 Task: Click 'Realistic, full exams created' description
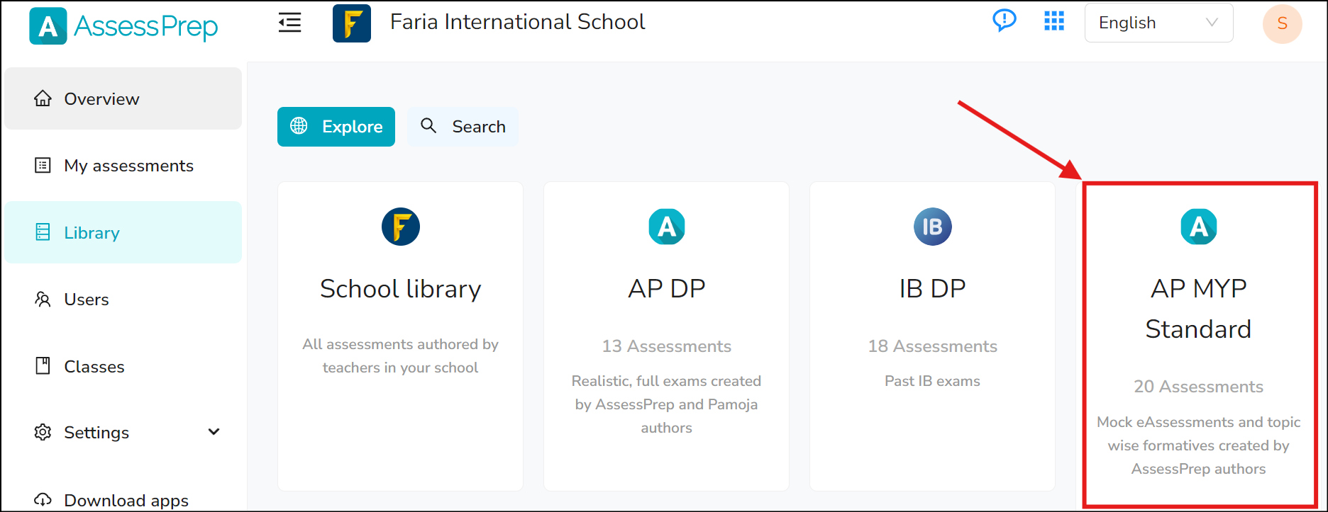click(667, 404)
